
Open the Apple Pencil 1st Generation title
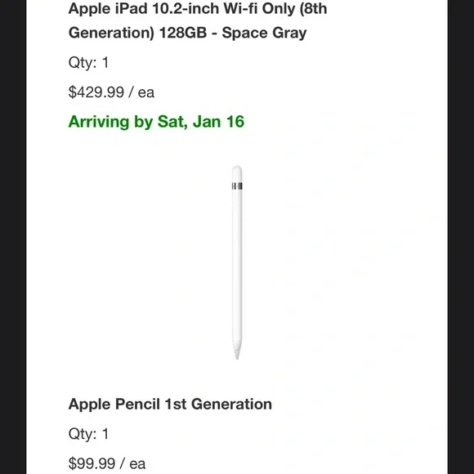pos(170,404)
